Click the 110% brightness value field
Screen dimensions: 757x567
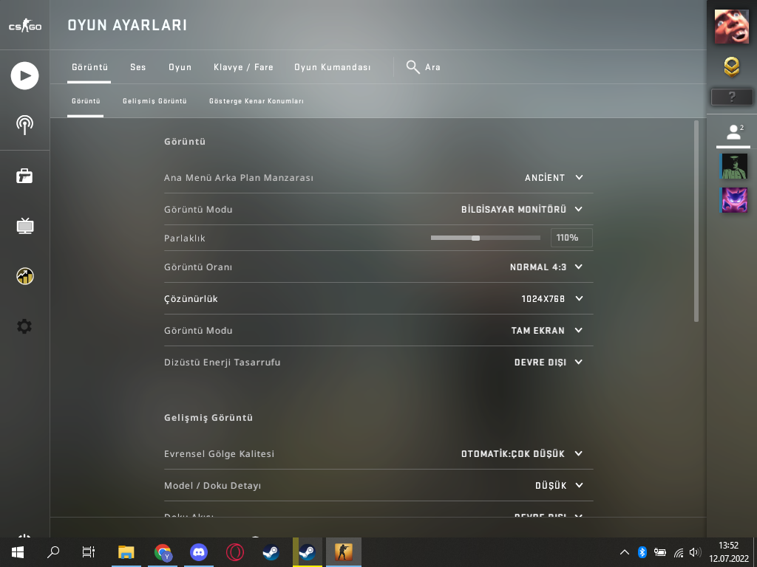pyautogui.click(x=571, y=238)
